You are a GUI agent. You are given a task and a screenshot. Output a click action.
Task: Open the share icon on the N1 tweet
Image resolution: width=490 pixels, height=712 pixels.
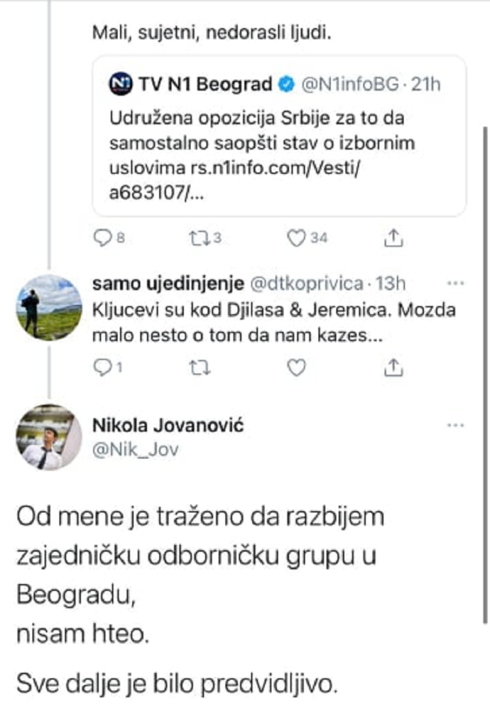pos(392,238)
